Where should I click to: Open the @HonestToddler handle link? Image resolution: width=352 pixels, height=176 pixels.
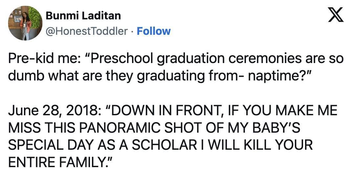point(87,31)
